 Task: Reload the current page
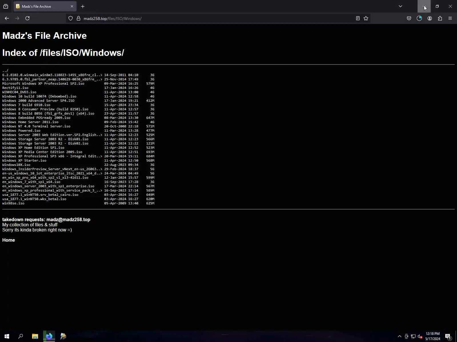pos(27,18)
